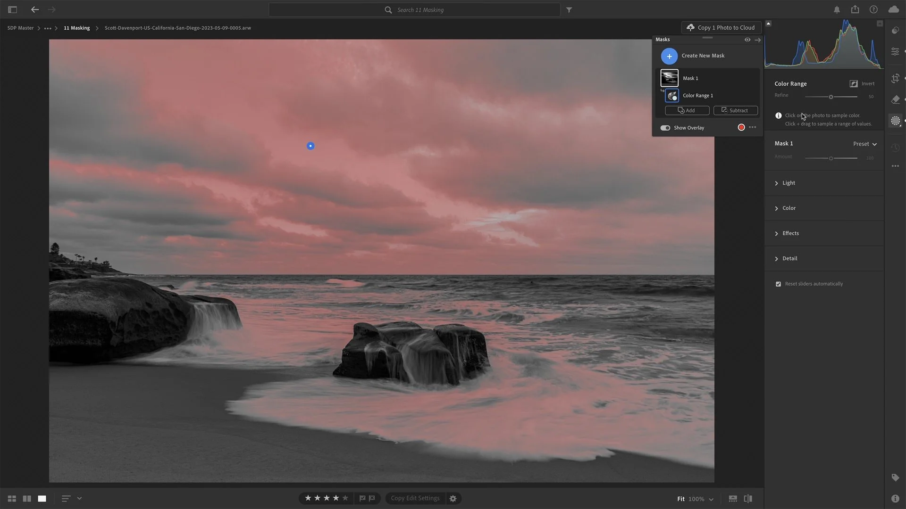Click the share export icon
Screen dimensions: 906x509
pos(855,9)
